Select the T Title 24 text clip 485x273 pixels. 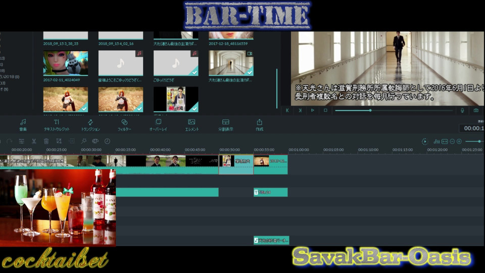[271, 192]
